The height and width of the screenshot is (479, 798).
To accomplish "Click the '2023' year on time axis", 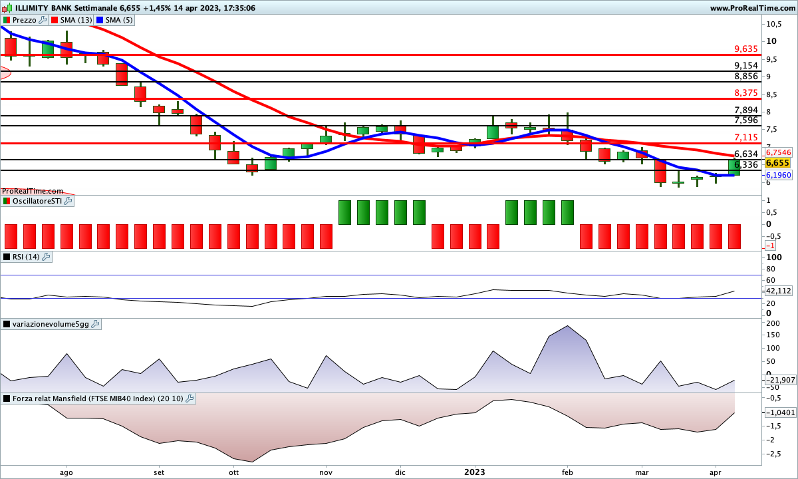I will click(474, 472).
